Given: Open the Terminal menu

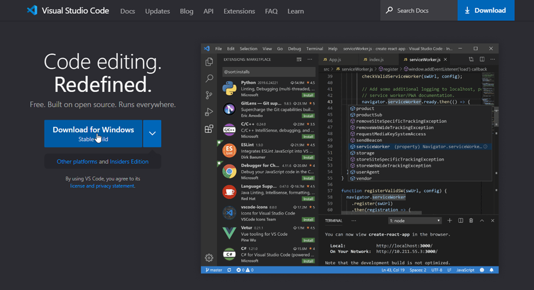Looking at the screenshot, I should pyautogui.click(x=314, y=49).
